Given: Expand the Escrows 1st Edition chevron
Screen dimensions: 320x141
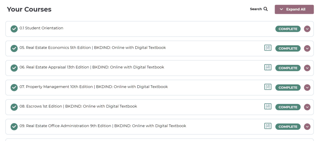Looking at the screenshot, I should 307,107.
